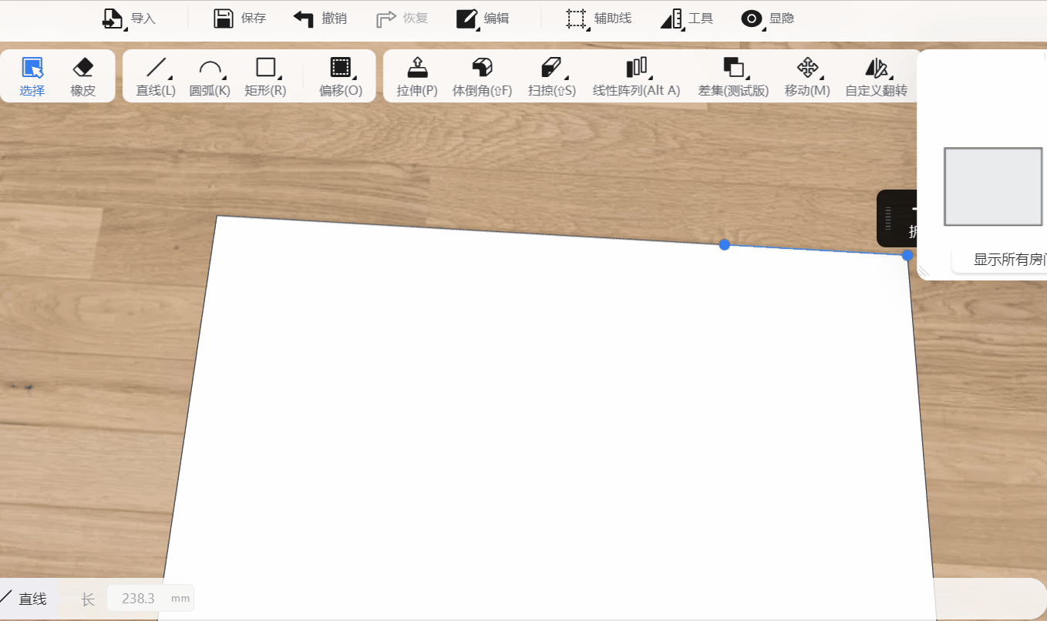
Task: Activate the Sweep tool 扫掠
Action: click(552, 76)
